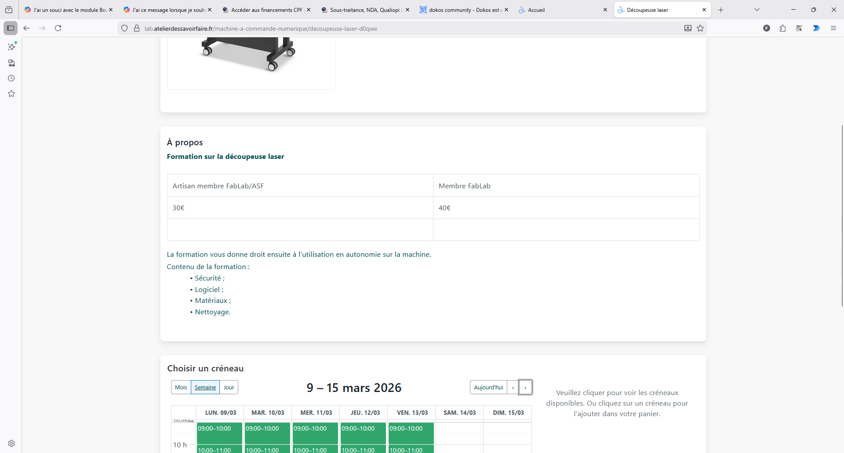844x453 pixels.
Task: Toggle the sidebar panel button
Action: point(11,28)
